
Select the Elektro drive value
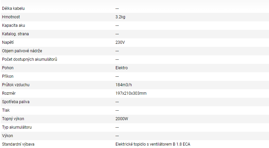click(x=122, y=68)
